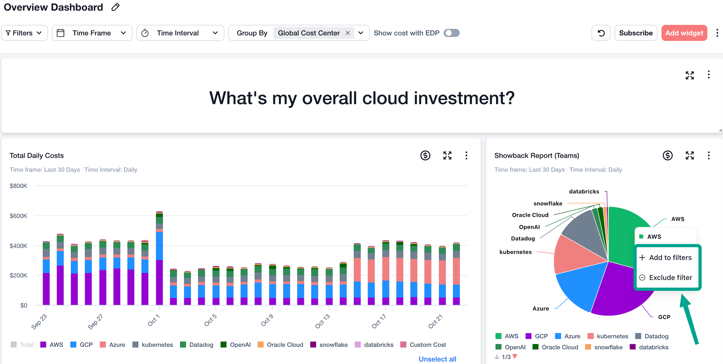Expand the Time Interval dropdown
Viewport: 723px width, 364px height.
click(180, 33)
